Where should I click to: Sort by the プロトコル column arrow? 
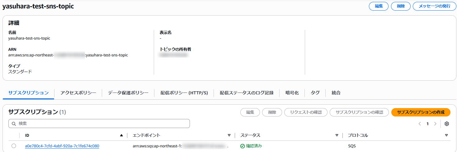446,135
